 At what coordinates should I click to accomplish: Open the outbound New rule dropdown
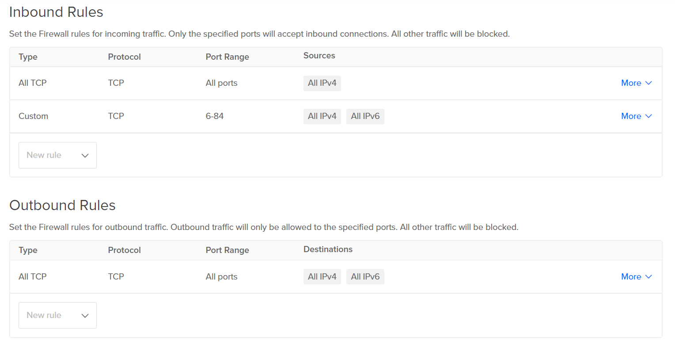click(57, 315)
